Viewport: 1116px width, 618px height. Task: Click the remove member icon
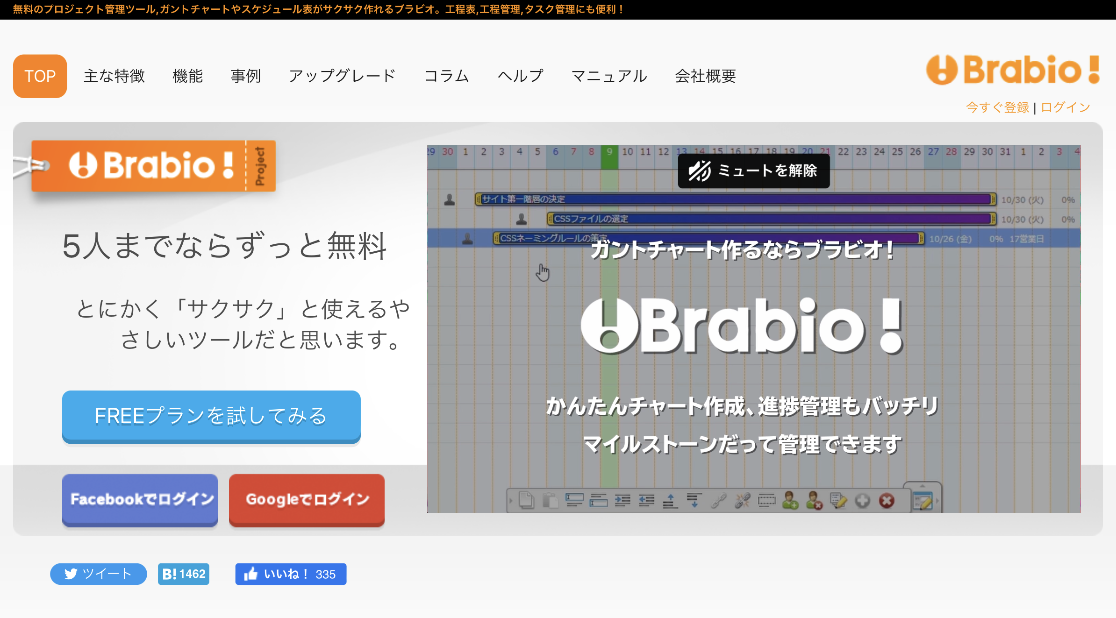pos(814,500)
